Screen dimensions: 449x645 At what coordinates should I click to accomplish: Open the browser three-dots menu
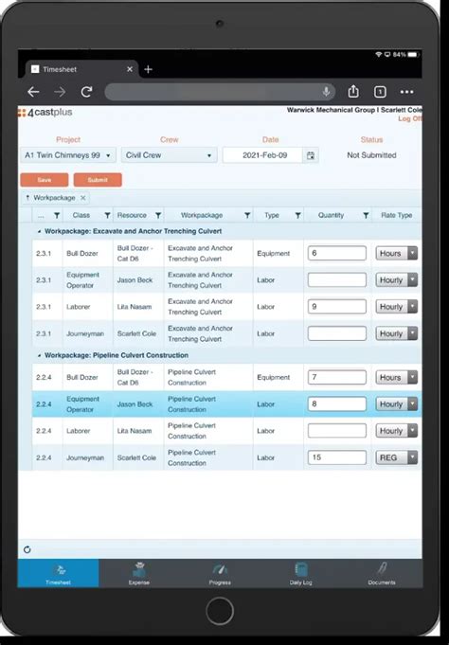coord(406,92)
